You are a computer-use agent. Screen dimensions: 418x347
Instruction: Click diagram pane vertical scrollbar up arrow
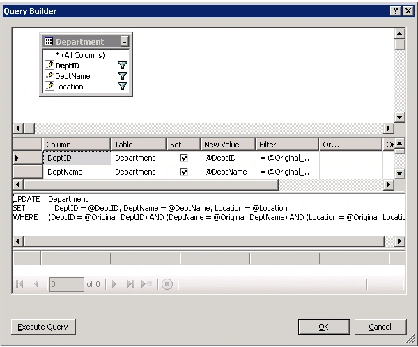click(x=400, y=34)
